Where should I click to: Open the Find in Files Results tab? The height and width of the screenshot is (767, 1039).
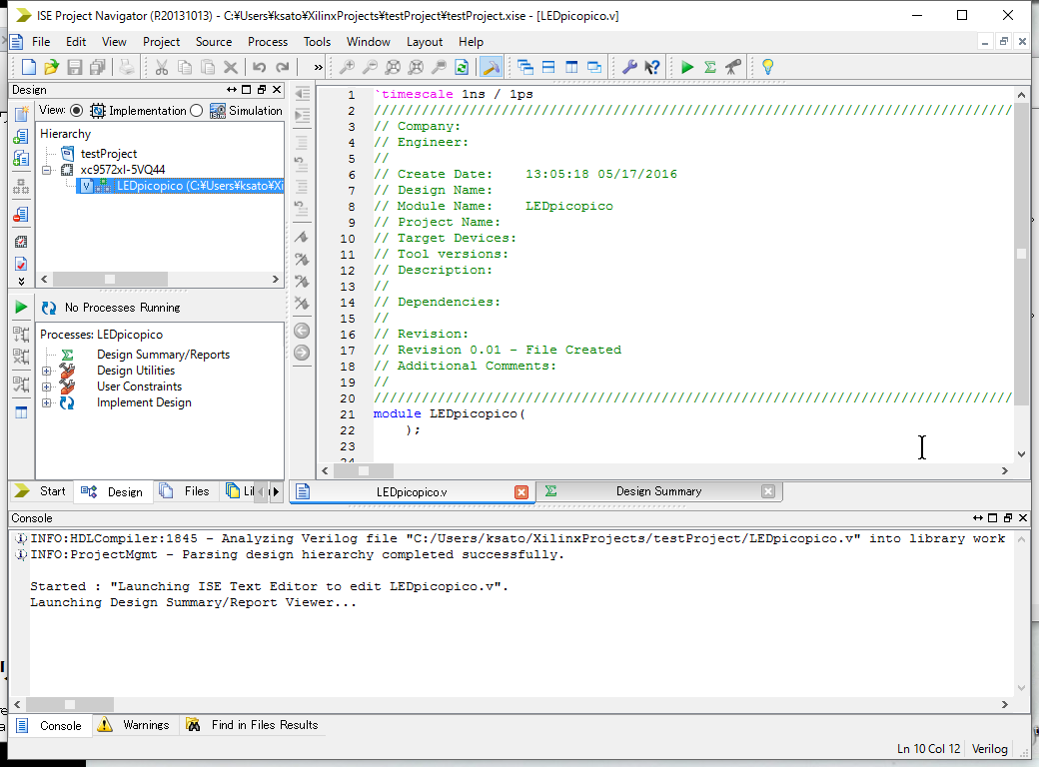click(x=253, y=725)
